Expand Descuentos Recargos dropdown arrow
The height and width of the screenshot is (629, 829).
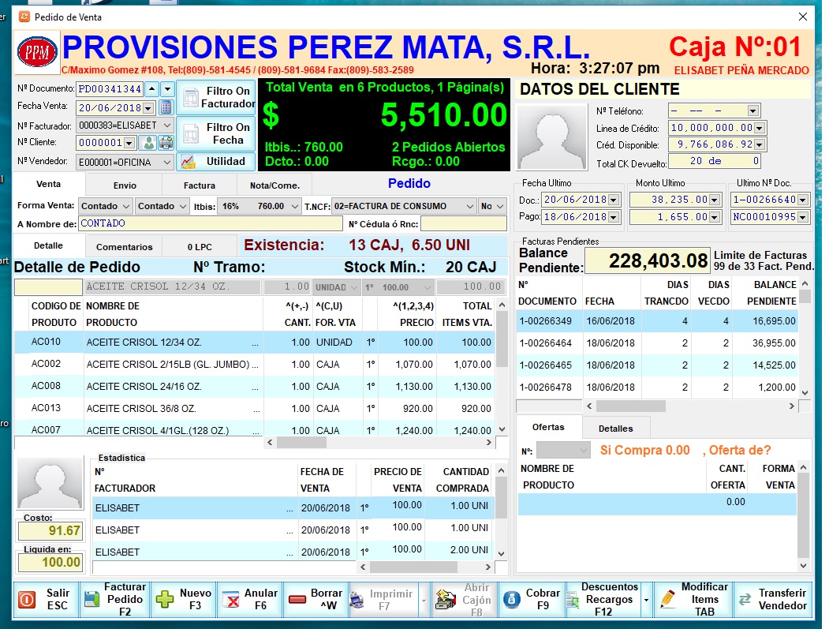tap(647, 600)
